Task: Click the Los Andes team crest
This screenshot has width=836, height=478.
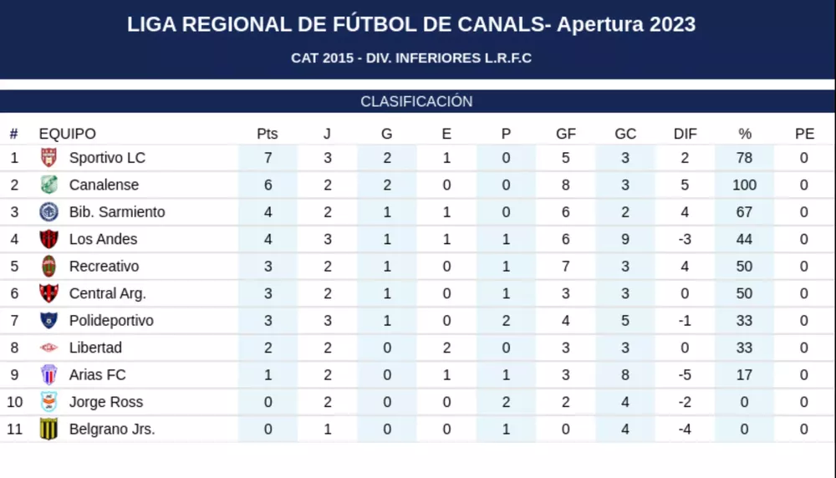Action: [x=48, y=239]
